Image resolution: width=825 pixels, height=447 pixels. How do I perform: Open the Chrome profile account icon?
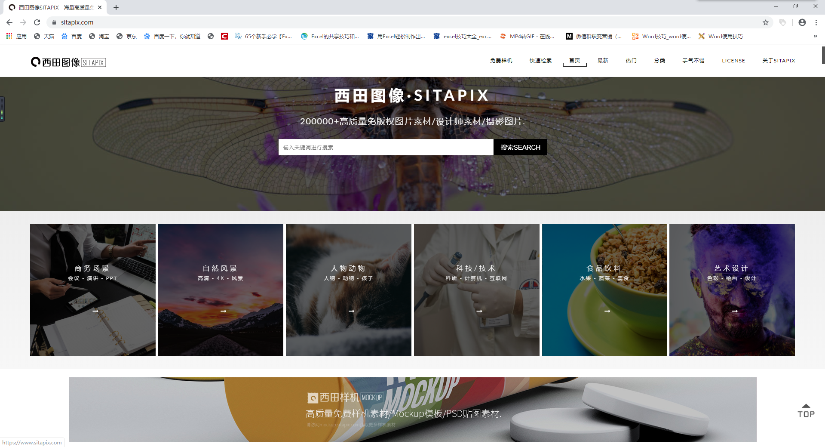coord(802,22)
